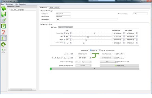
Task: Click the Extrem Niedrig limit value stepper
Action: [x=71, y=43]
